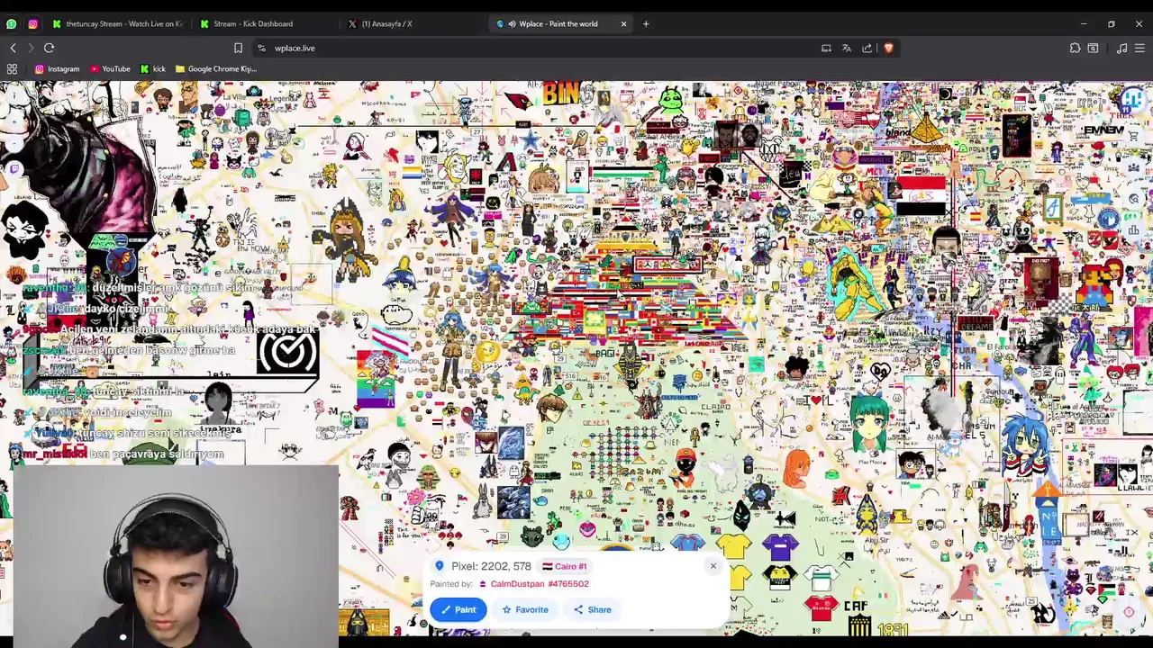Open a new browser tab
The image size is (1153, 648).
[646, 23]
